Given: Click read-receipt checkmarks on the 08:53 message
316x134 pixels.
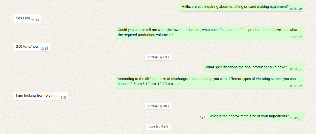Looking at the screenshot, I should pos(300,9).
